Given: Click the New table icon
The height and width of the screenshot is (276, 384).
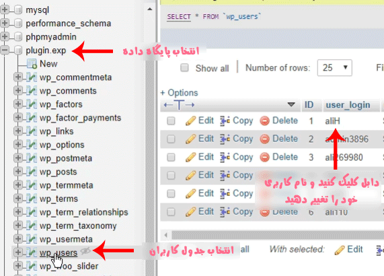Looking at the screenshot, I should tap(32, 64).
